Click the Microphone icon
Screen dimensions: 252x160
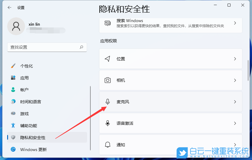[108, 101]
